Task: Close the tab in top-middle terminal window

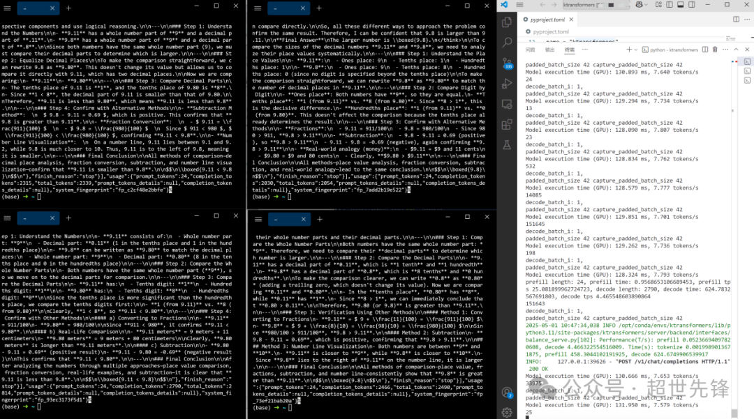Action: click(302, 8)
